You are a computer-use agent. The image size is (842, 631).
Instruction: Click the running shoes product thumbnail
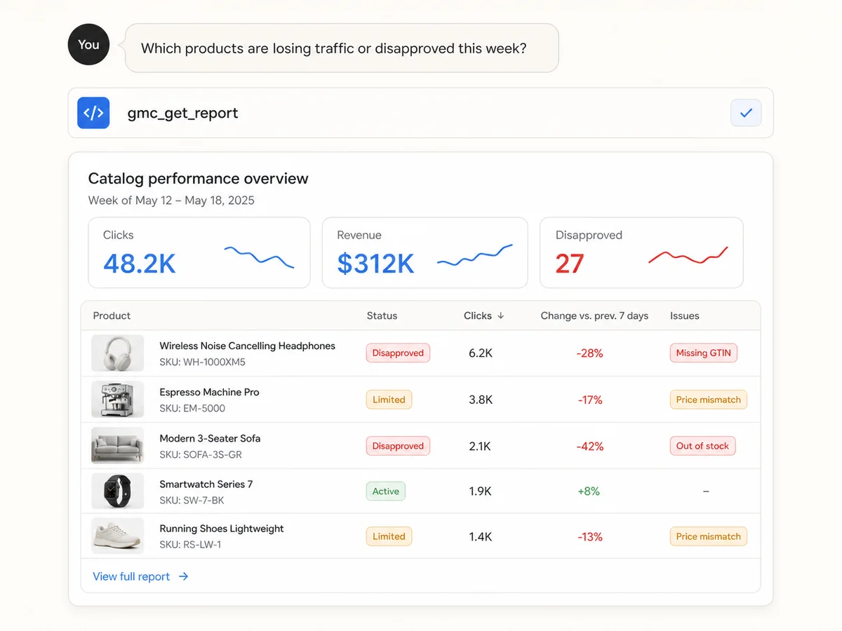(118, 536)
